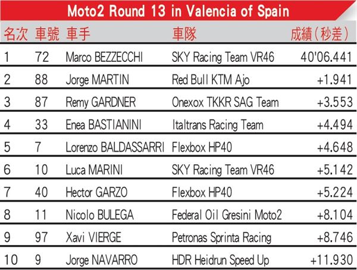357x270 pixels.
Task: Select rider name Marco BEZZECCHI
Action: point(104,57)
